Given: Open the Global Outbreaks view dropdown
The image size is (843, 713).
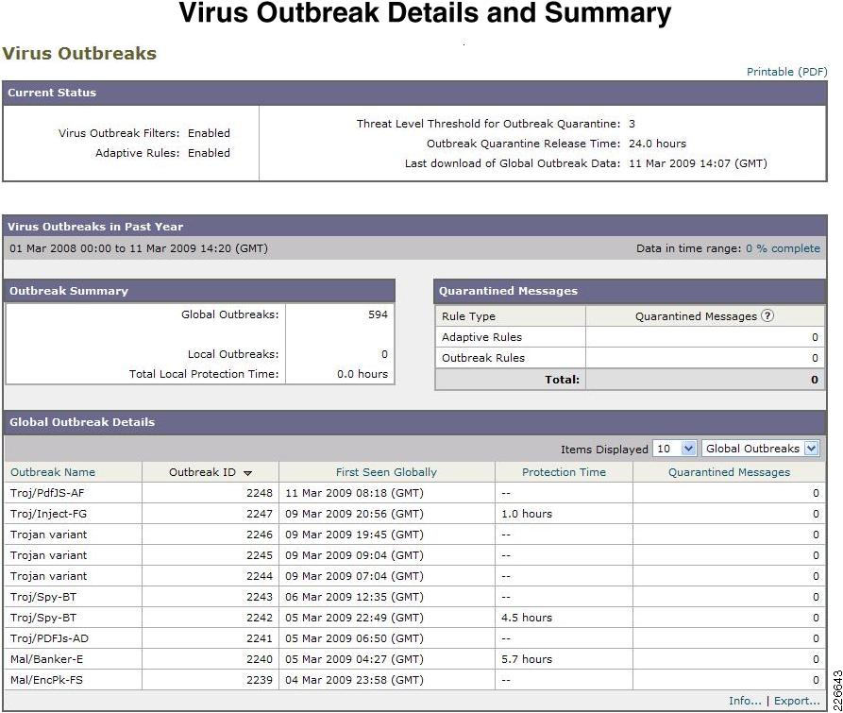Looking at the screenshot, I should 760,449.
